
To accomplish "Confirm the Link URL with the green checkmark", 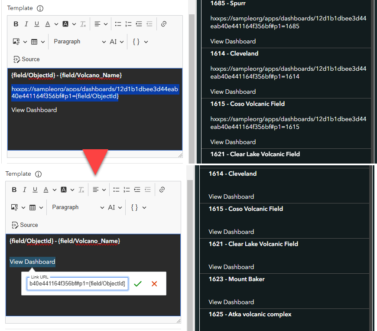I will point(138,284).
